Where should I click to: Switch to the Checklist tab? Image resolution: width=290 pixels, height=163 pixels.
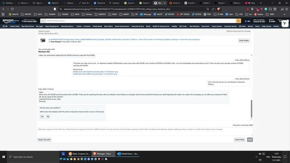pyautogui.click(x=190, y=3)
